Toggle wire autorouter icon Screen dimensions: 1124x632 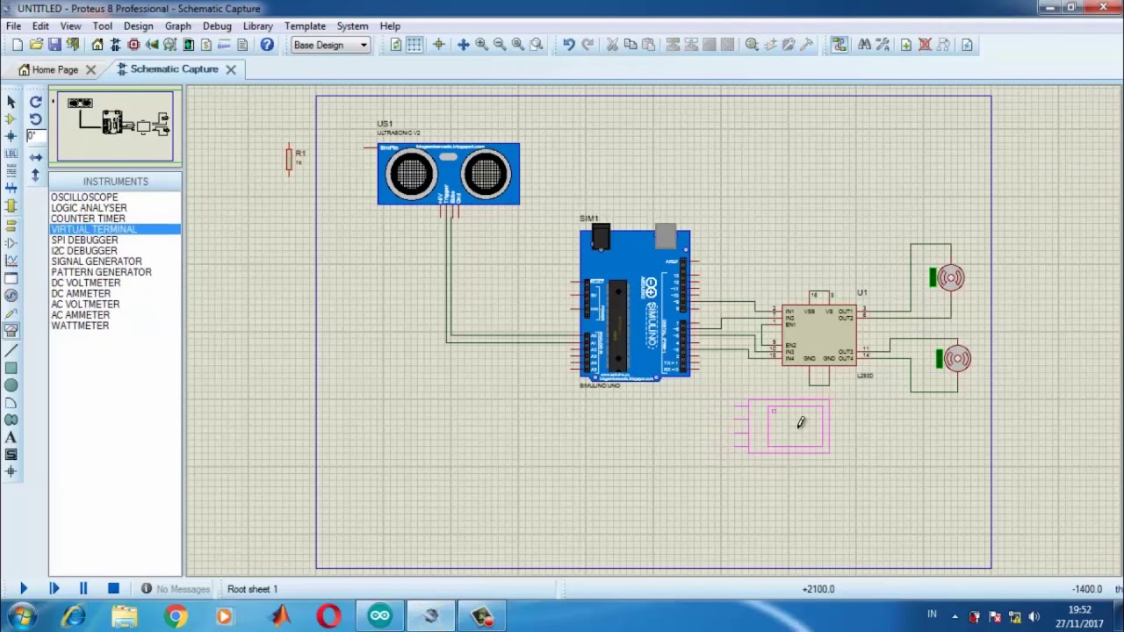839,45
